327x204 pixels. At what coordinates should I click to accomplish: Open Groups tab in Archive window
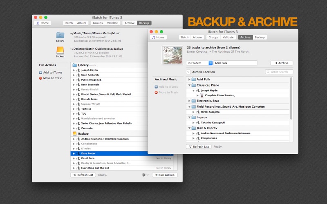click(213, 37)
